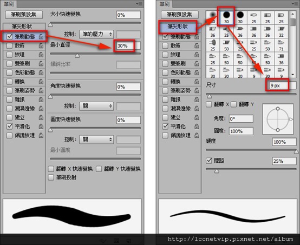Toggle lock beside 色彩動態 in right panel
This screenshot has height=245, width=300.
pos(197,72)
